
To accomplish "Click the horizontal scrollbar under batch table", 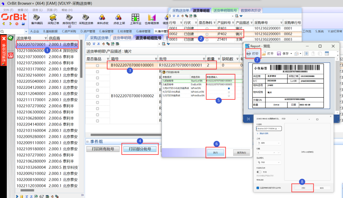I will point(126,135).
